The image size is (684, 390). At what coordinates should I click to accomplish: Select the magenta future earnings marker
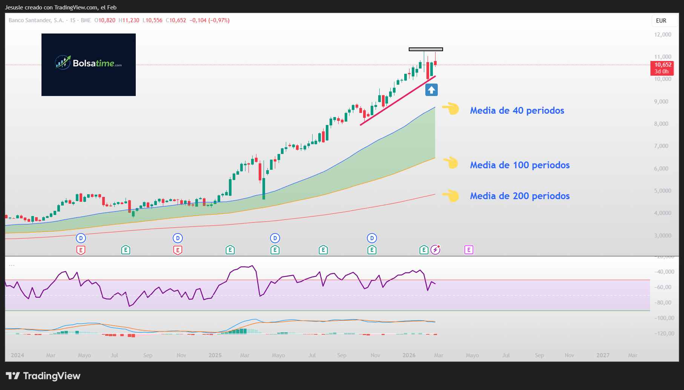(x=469, y=250)
